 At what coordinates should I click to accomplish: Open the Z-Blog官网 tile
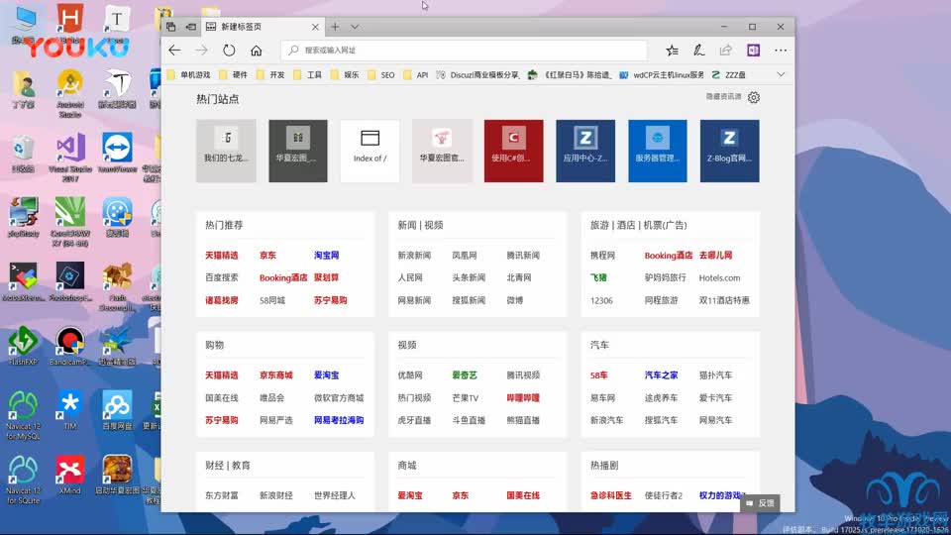click(x=730, y=151)
